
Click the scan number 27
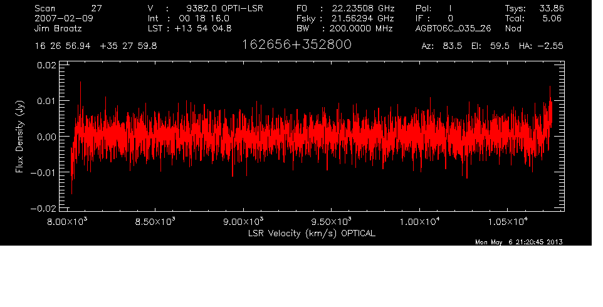tap(97, 8)
